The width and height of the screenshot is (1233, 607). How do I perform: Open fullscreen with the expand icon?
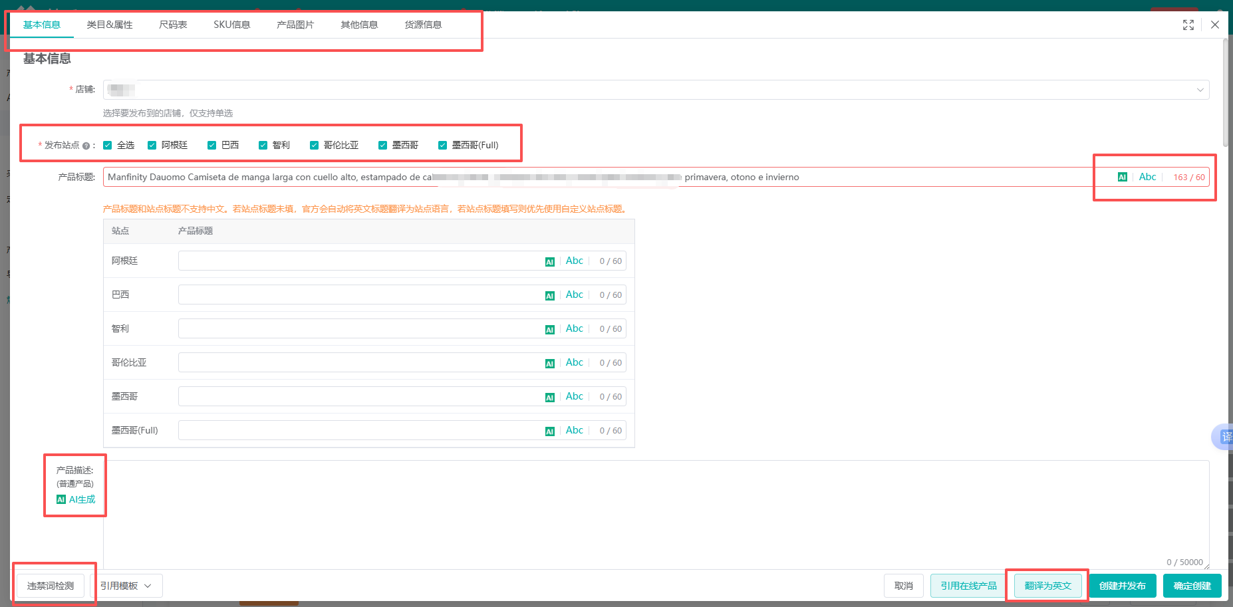click(1188, 25)
